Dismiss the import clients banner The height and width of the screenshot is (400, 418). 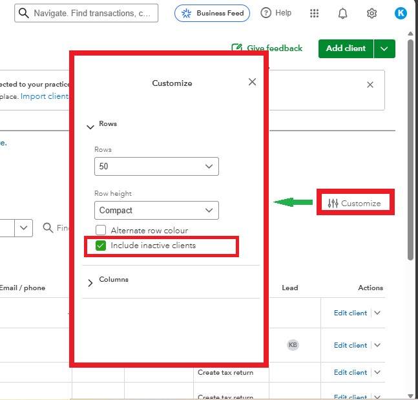pos(370,85)
